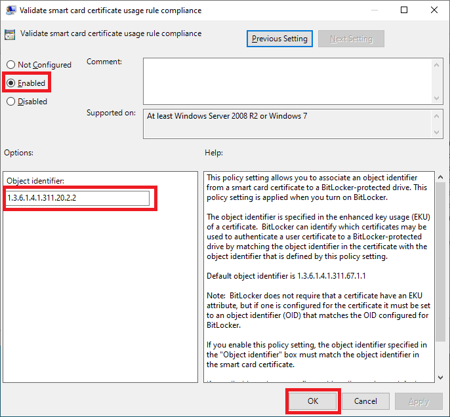This screenshot has height=417, width=450.
Task: Click the 'Help:' label
Action: (x=214, y=153)
